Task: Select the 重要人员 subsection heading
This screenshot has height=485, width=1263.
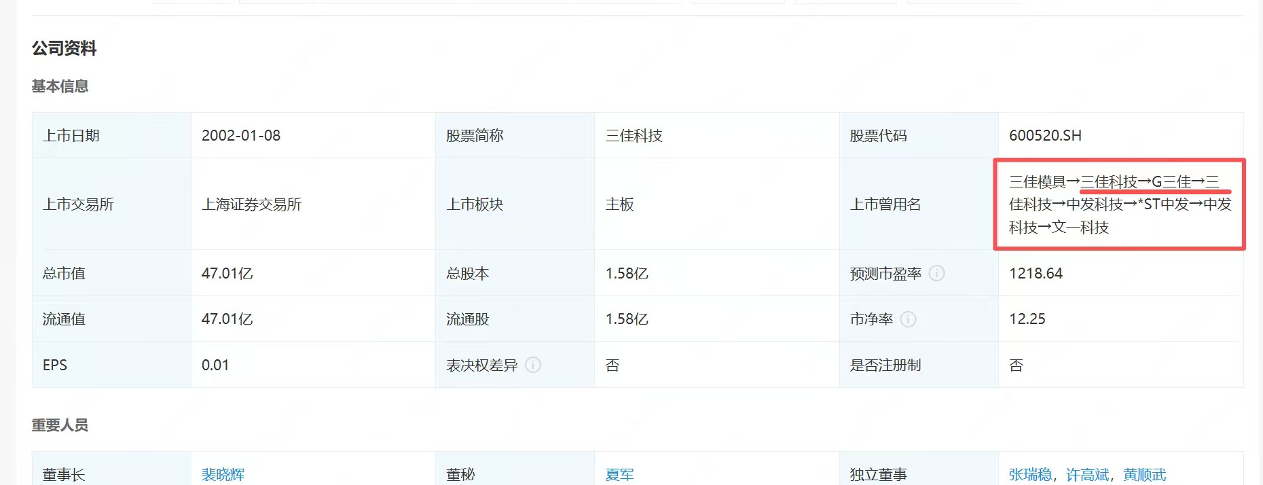Action: (x=60, y=425)
